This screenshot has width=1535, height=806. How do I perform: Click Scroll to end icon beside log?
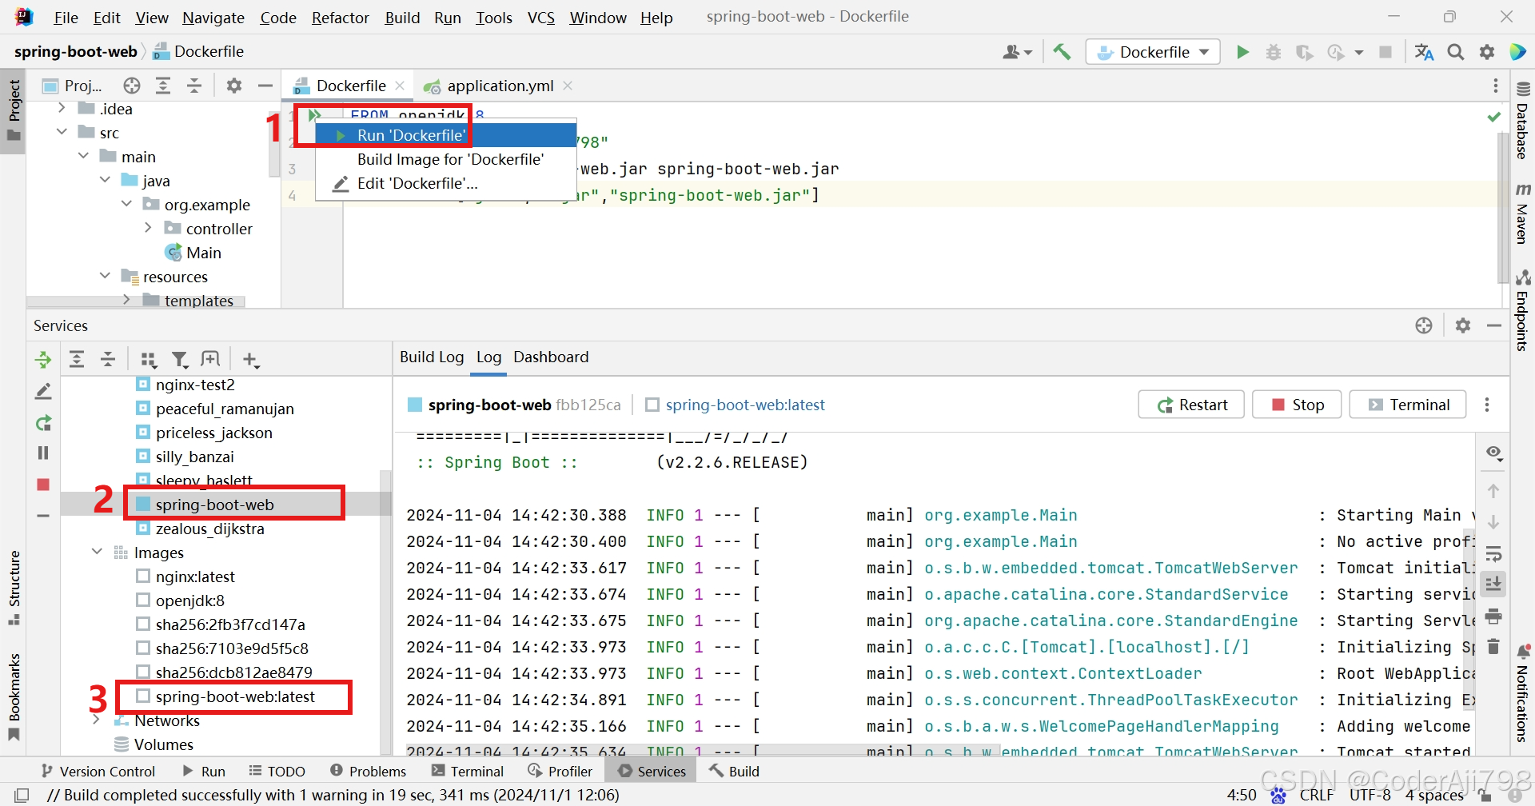pos(1493,584)
